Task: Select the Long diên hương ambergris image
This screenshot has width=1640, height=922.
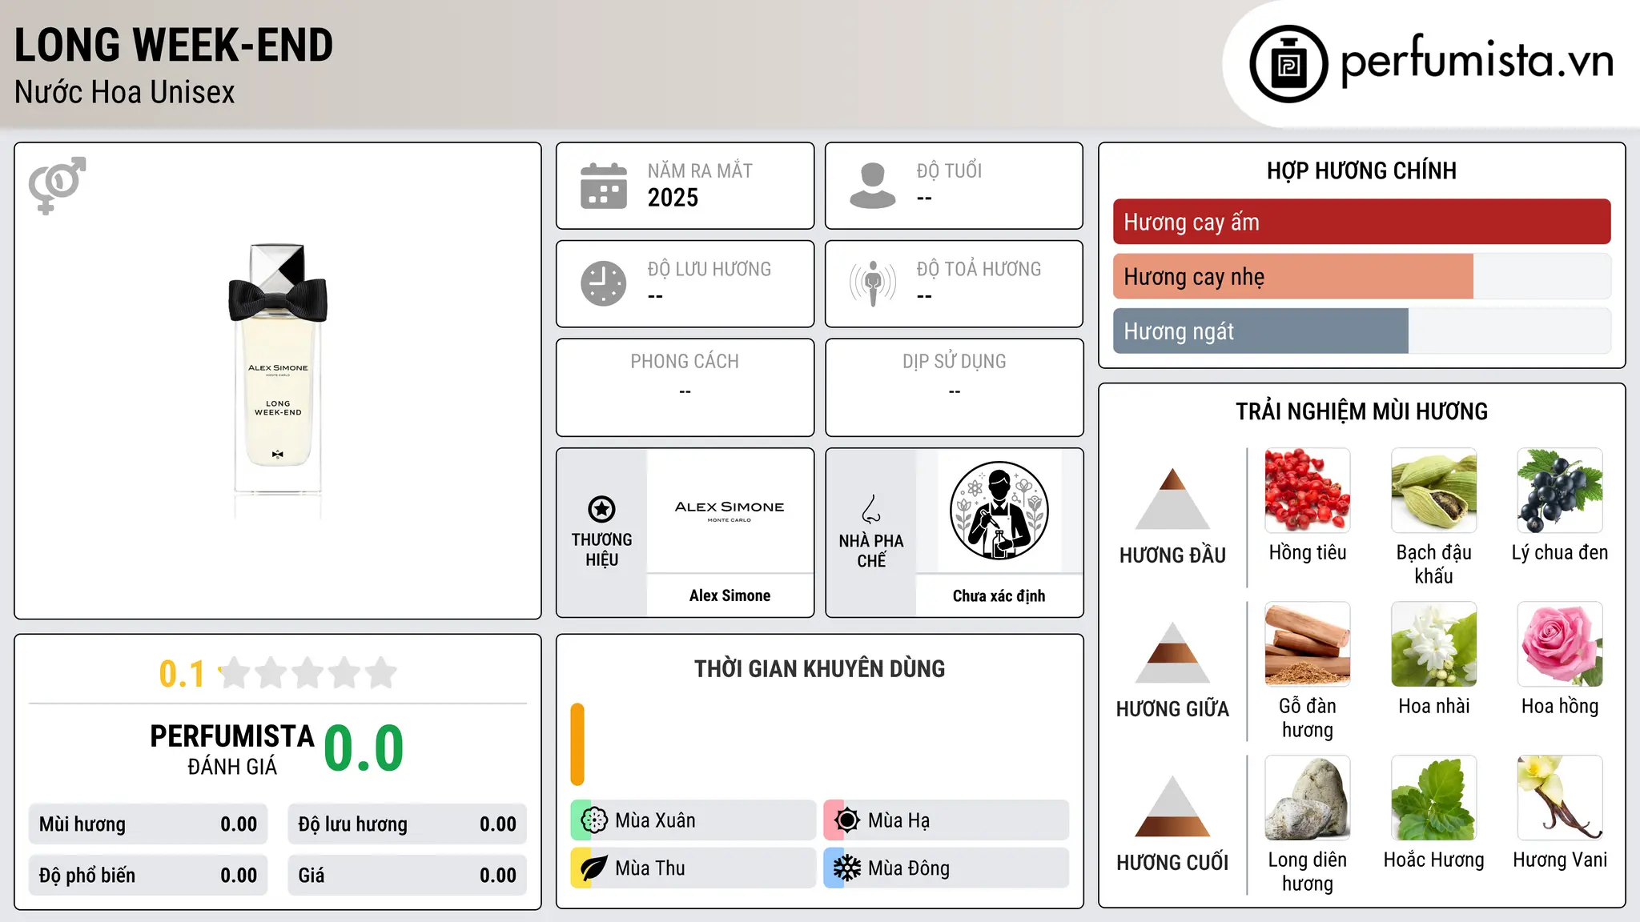Action: [x=1308, y=798]
